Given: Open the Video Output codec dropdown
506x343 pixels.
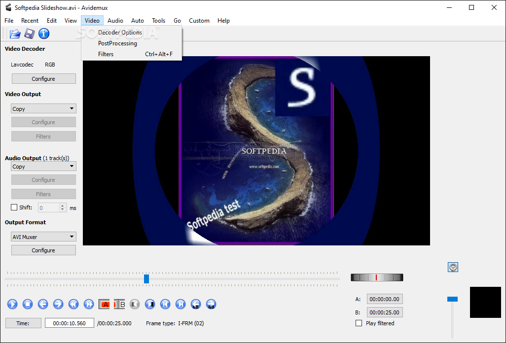Looking at the screenshot, I should pyautogui.click(x=43, y=108).
